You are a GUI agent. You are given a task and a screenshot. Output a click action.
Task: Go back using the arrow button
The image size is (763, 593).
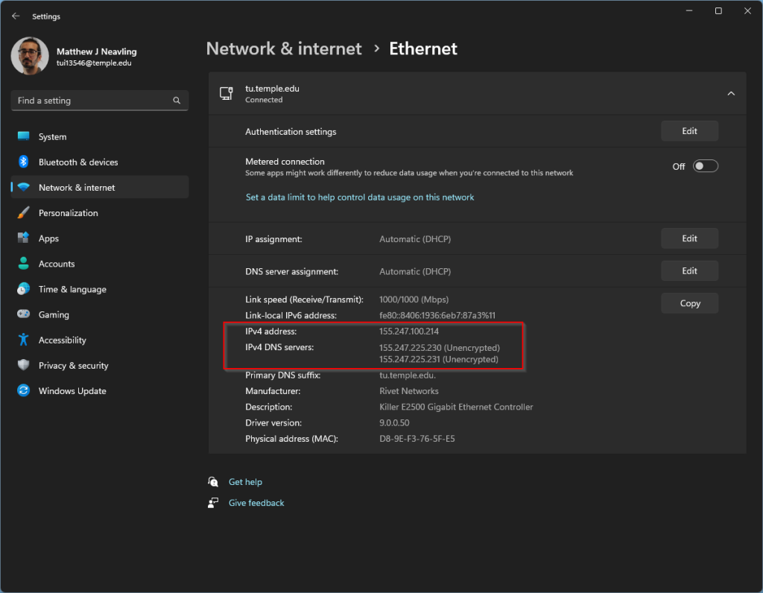click(16, 16)
